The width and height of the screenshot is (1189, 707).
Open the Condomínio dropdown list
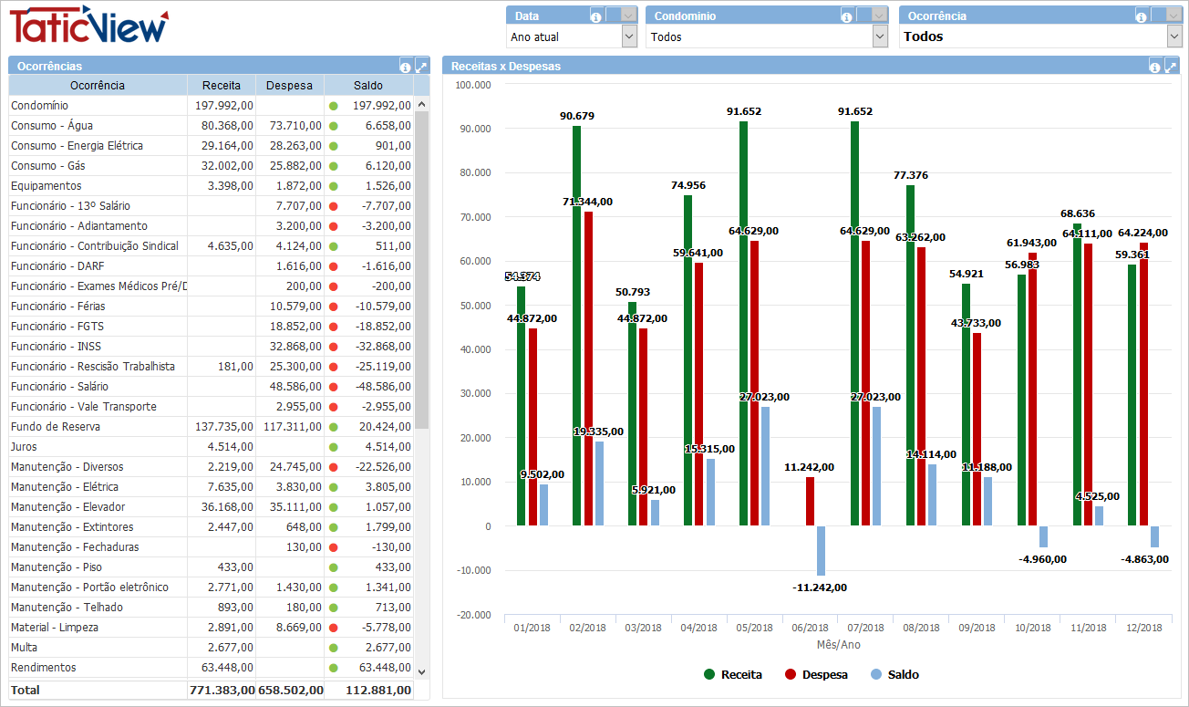coord(880,36)
